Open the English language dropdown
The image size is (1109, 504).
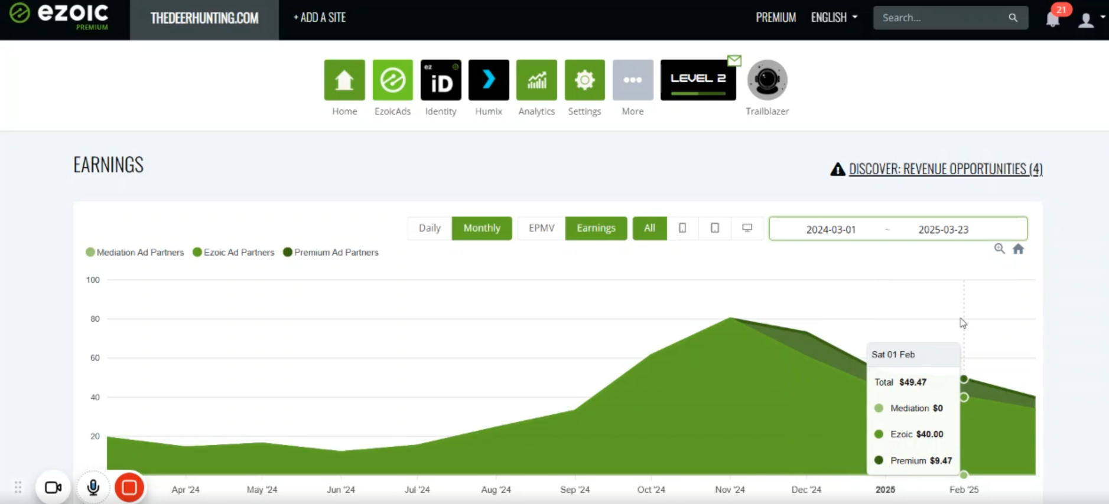click(834, 18)
